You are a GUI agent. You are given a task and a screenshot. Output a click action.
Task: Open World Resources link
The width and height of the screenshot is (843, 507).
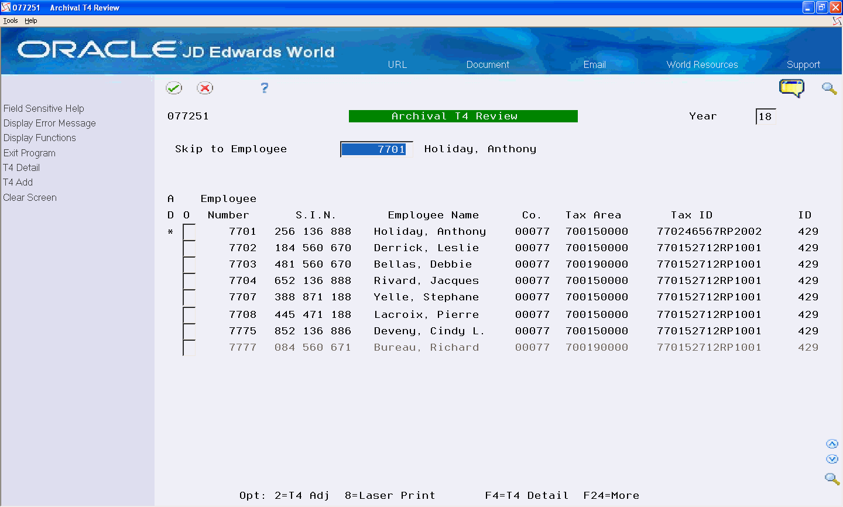pyautogui.click(x=702, y=64)
